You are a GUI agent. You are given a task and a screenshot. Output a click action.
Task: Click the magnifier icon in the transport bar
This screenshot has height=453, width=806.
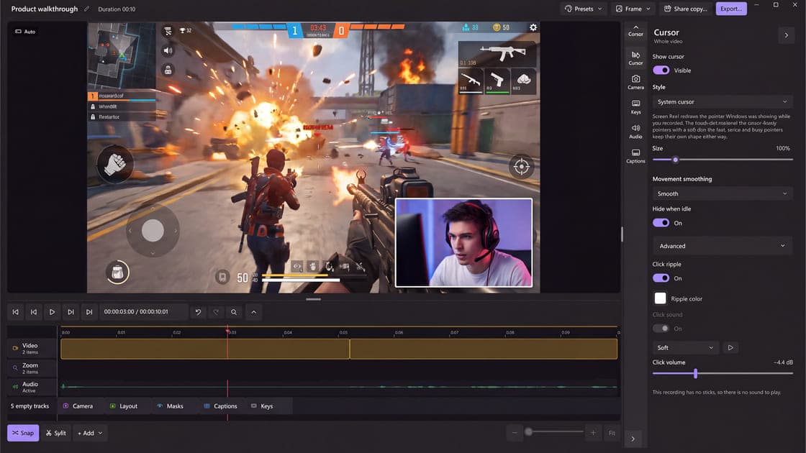coord(234,312)
